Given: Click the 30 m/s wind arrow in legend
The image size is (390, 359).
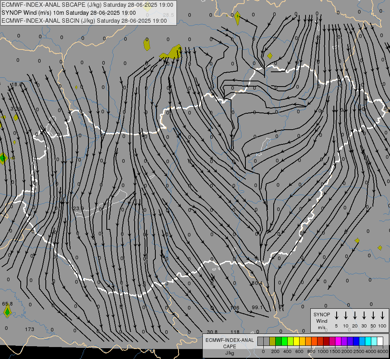Looking at the screenshot, I should click(x=364, y=316).
